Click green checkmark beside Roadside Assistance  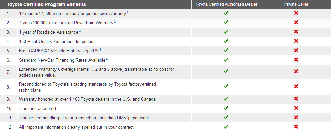pos(226,32)
